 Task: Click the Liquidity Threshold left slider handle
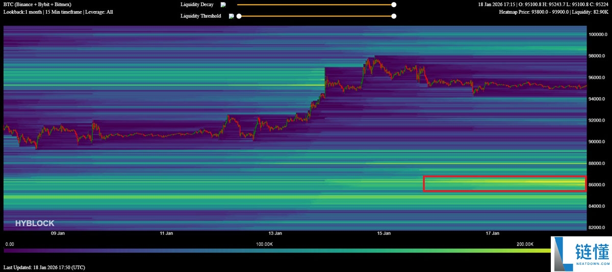click(239, 16)
